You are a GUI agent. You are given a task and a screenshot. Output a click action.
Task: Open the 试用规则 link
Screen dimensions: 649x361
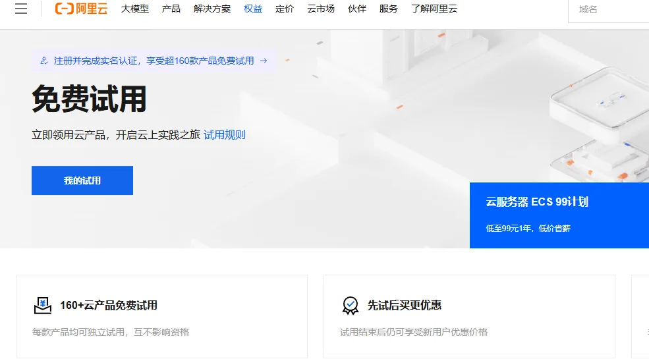pyautogui.click(x=224, y=135)
